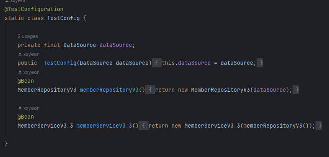Click DataSource parameter type in constructor
The width and height of the screenshot is (329, 157).
pyautogui.click(x=96, y=63)
